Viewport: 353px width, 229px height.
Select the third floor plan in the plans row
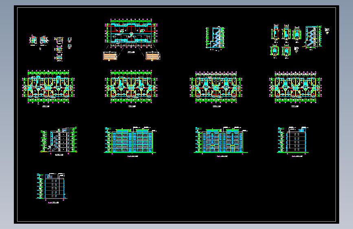coord(216,87)
